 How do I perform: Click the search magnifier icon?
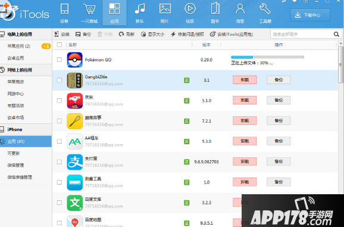[336, 34]
